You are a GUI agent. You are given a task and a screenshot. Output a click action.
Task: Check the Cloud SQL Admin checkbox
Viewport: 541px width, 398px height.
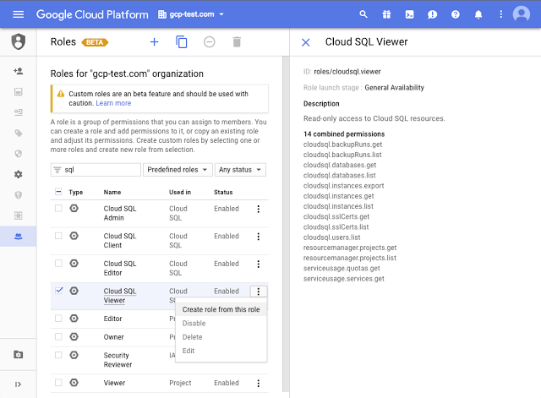click(58, 208)
